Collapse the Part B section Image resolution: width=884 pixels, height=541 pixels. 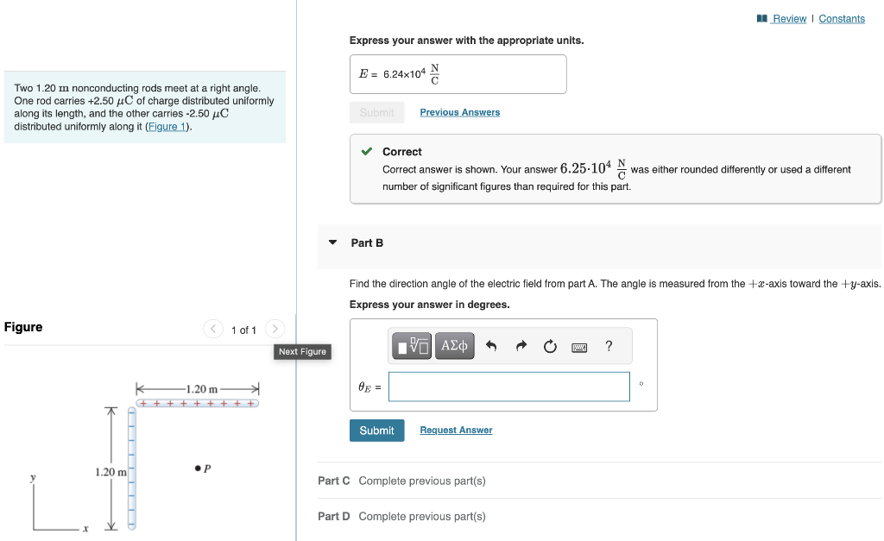pos(332,242)
